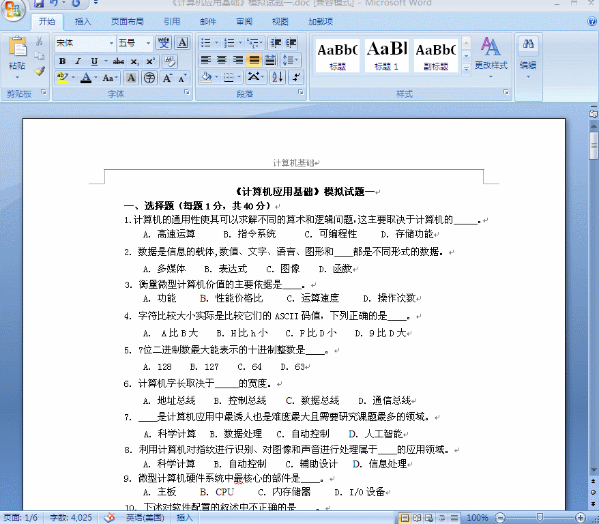Toggle align text left
This screenshot has width=599, height=524.
[206, 60]
